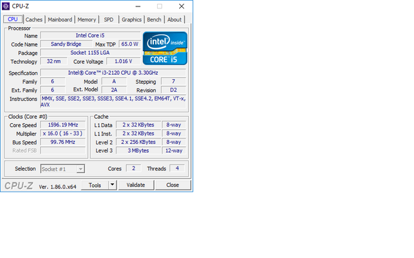414x258 pixels.
Task: Click the Tools button
Action: pos(95,185)
